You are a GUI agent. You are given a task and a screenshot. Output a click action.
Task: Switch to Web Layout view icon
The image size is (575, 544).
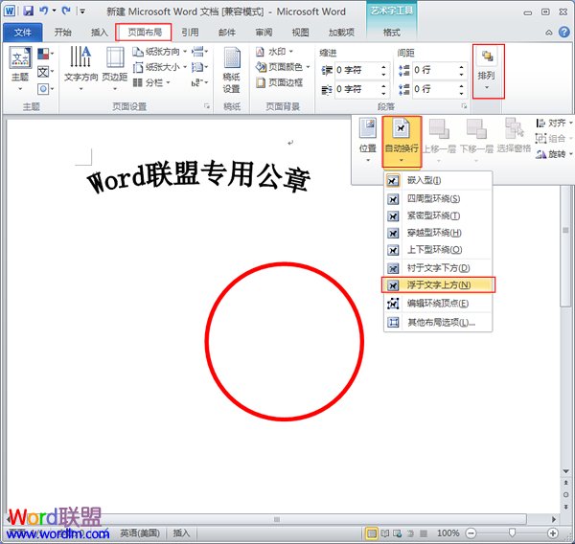(398, 533)
